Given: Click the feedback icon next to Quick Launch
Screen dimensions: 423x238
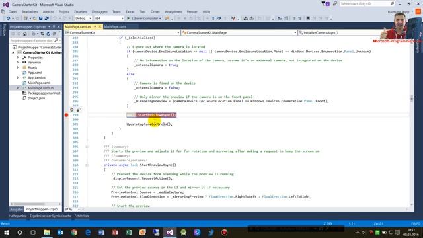Looking at the screenshot, I should pos(335,3).
